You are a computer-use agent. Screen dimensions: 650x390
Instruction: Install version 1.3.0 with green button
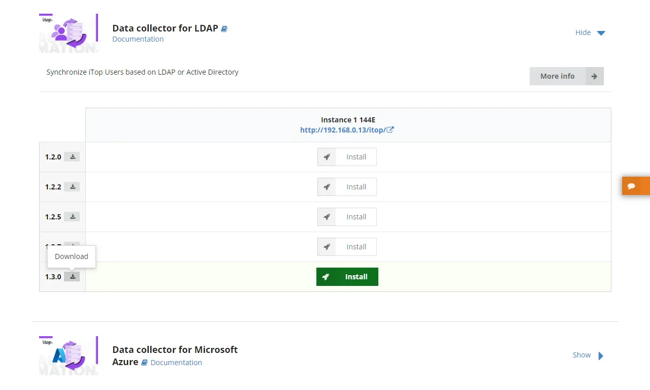tap(347, 277)
